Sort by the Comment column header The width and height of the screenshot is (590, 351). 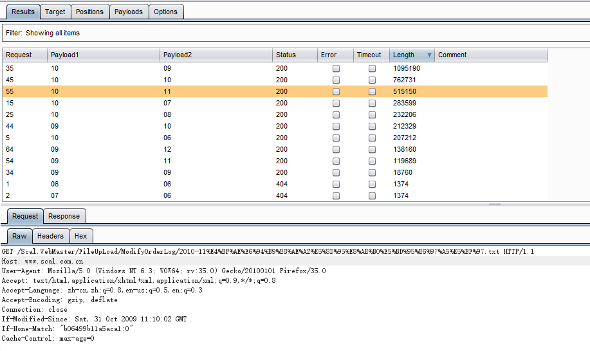coord(491,55)
